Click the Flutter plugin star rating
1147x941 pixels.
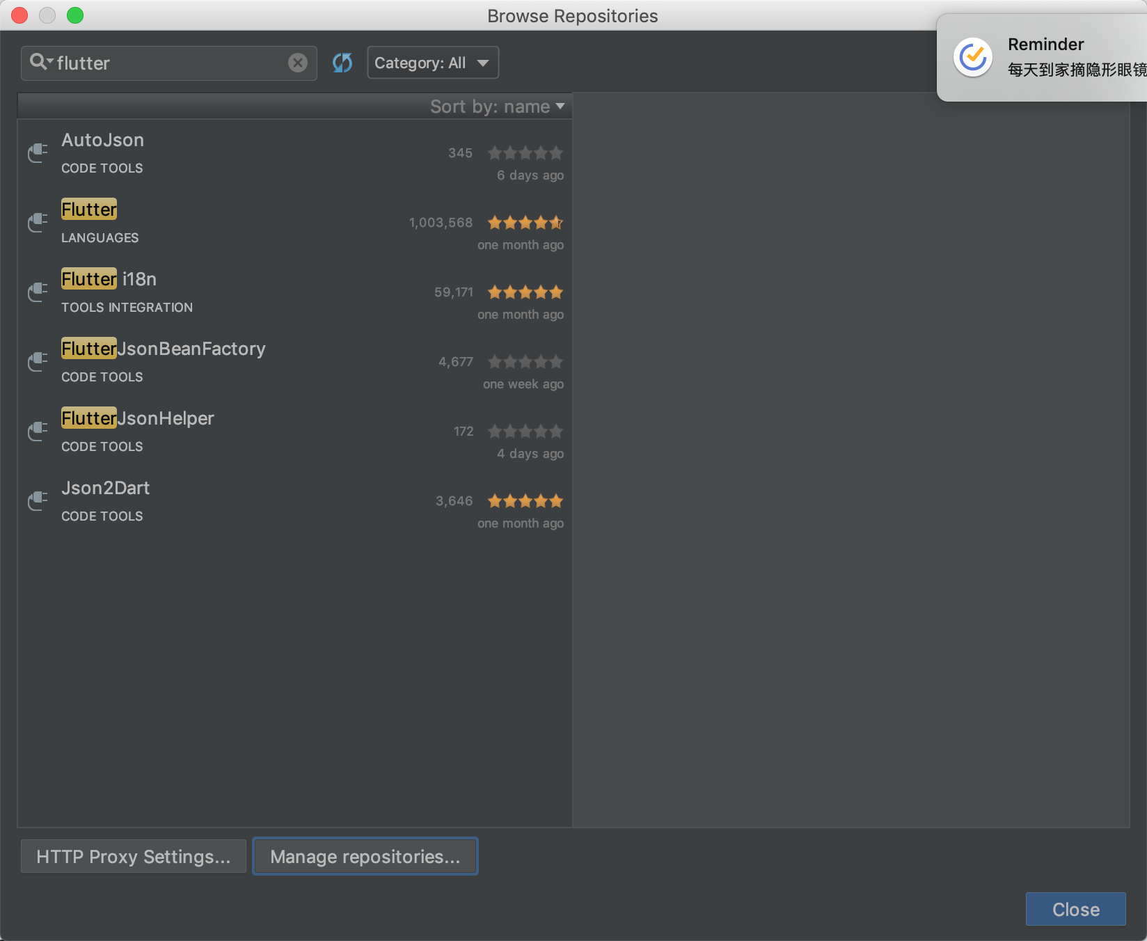tap(525, 223)
